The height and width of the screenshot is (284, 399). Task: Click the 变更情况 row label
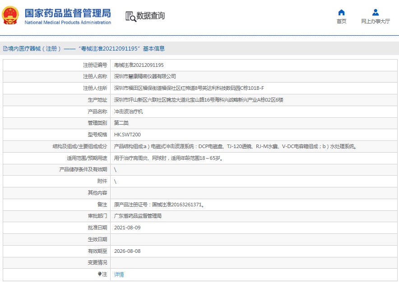click(97, 262)
